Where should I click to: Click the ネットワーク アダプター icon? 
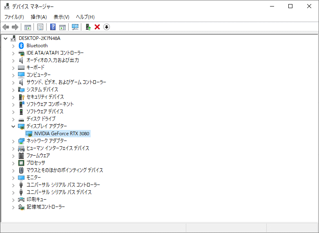[x=21, y=141]
